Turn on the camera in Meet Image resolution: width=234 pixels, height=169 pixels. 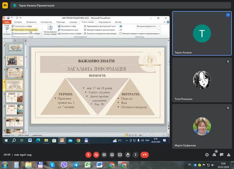point(96,155)
